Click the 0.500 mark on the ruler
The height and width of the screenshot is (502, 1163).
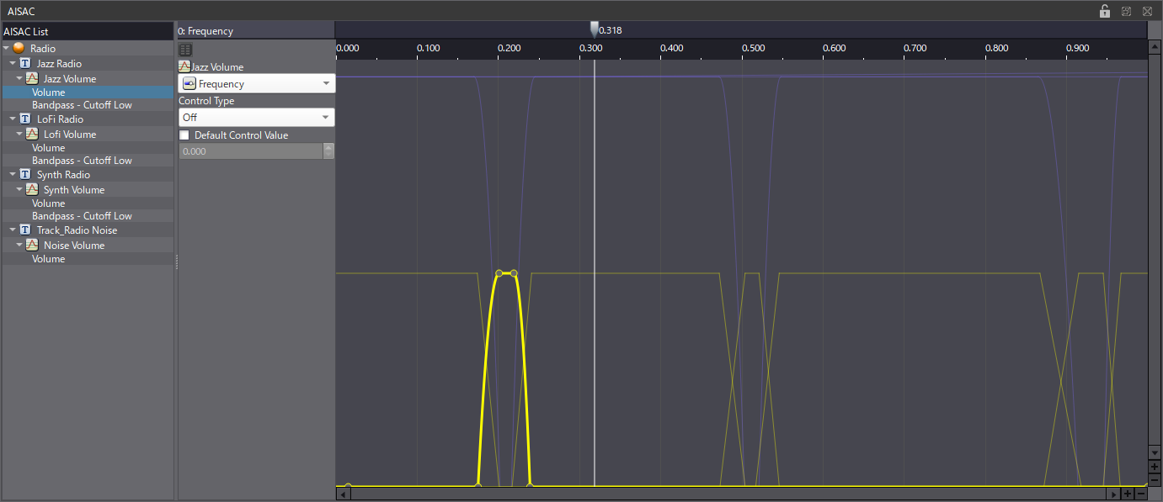753,48
